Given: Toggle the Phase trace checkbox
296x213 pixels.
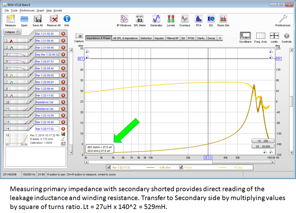Looking at the screenshot, I should point(181,167).
